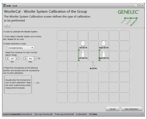This screenshot has width=147, height=119.
Task: Click the microphone icon showing 49 dB SPL
Action: (x=93, y=64)
